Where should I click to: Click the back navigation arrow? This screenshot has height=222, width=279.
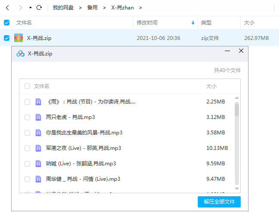7,8
